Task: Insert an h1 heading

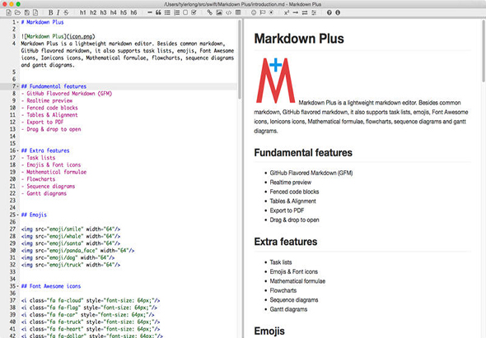Action: (82, 12)
